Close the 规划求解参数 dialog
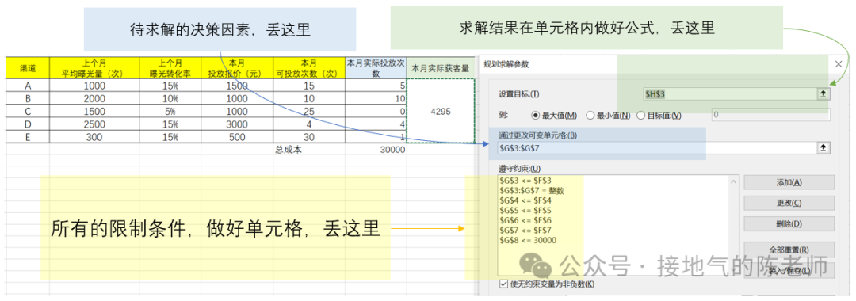The height and width of the screenshot is (301, 856). click(x=839, y=64)
